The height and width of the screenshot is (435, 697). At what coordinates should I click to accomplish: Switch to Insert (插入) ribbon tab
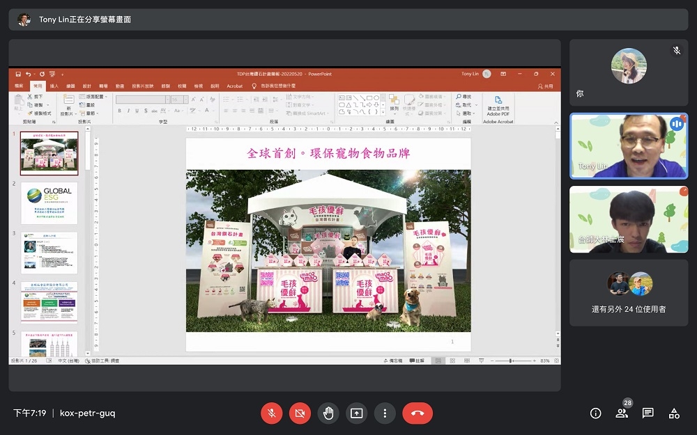54,86
